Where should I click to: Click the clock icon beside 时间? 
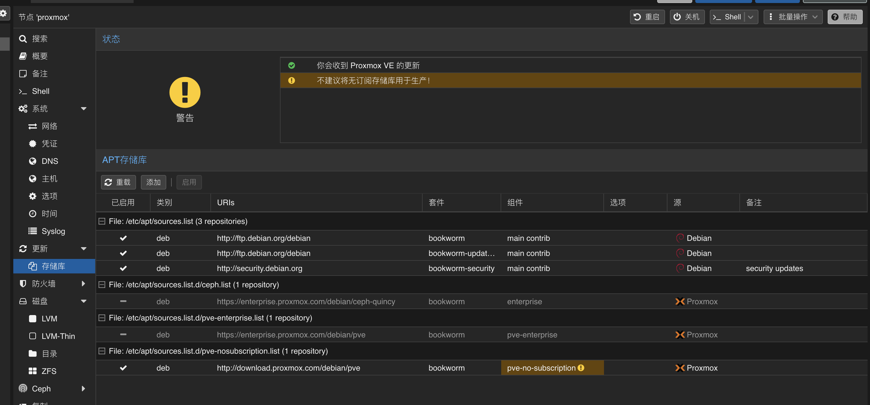point(32,214)
